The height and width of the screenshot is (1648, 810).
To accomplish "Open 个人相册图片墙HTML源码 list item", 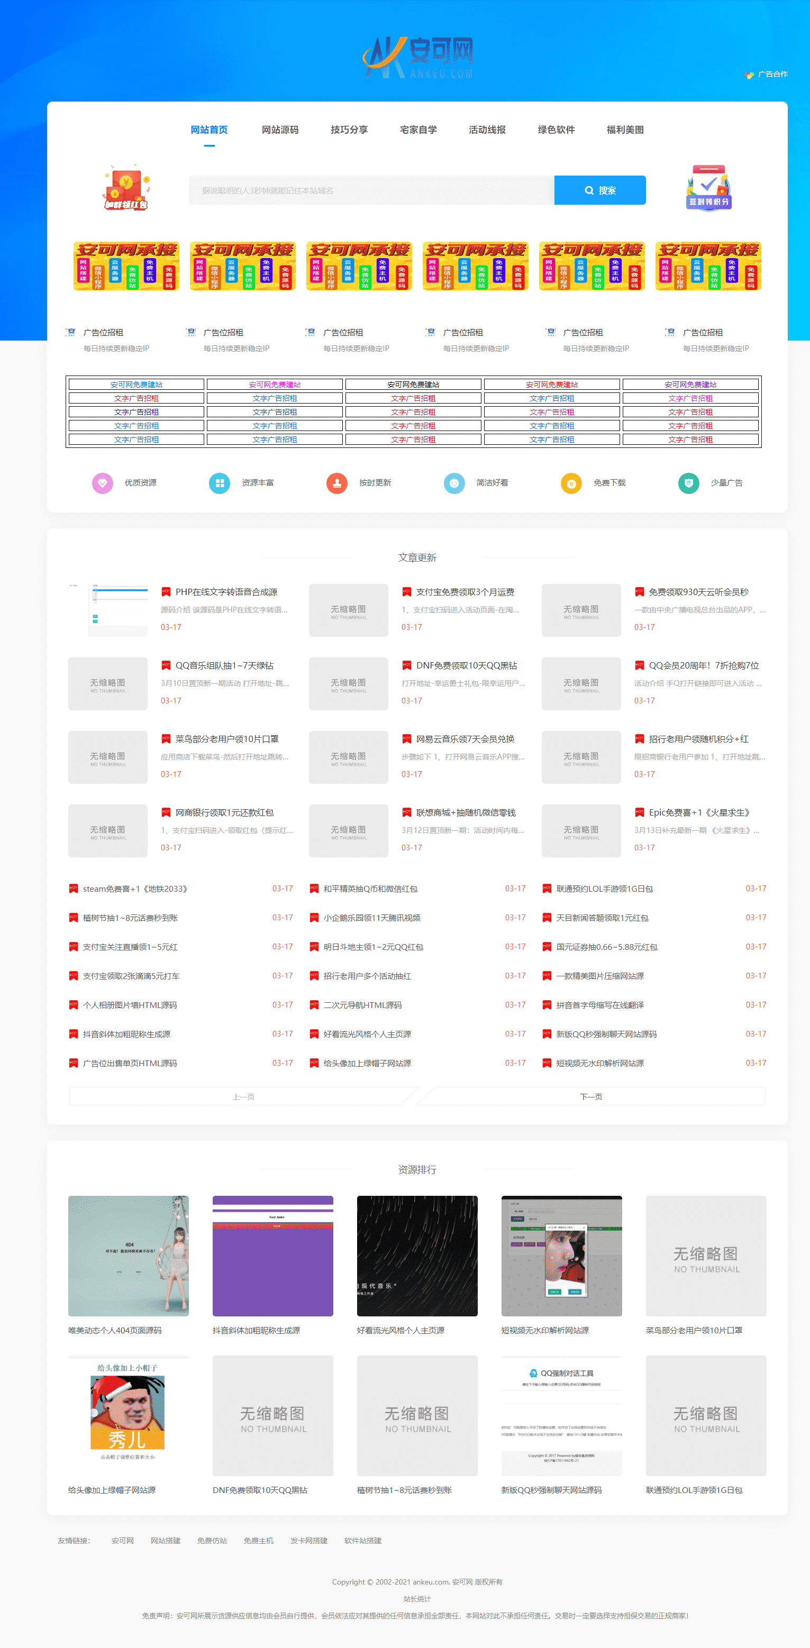I will click(x=130, y=1005).
